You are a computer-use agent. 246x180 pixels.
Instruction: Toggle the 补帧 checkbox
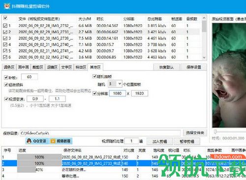pos(6,77)
